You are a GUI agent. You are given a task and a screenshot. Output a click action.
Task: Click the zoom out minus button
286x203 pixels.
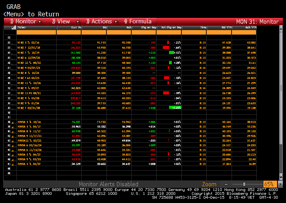coord(226,184)
